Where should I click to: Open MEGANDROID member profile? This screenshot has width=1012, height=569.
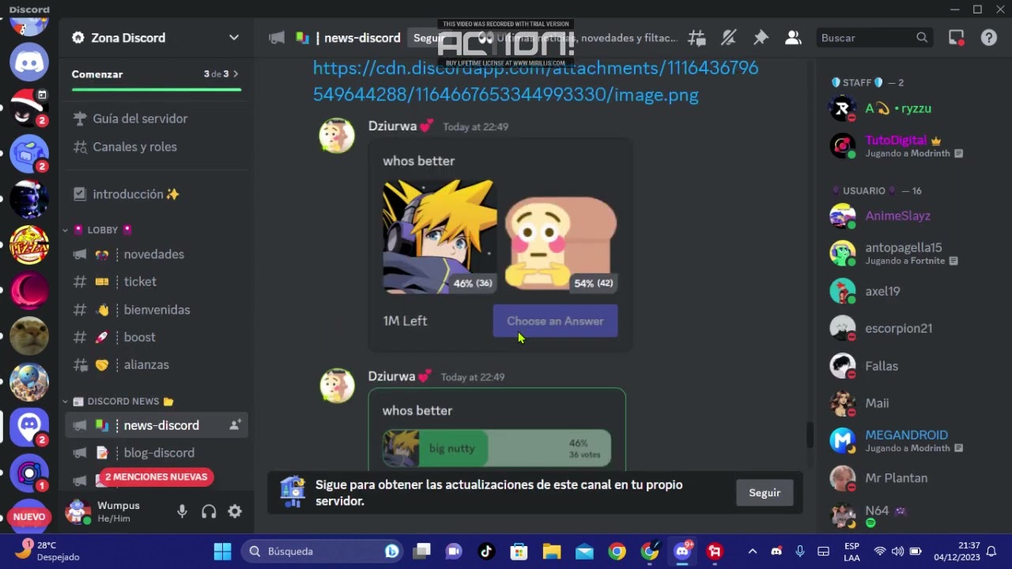[x=907, y=440]
